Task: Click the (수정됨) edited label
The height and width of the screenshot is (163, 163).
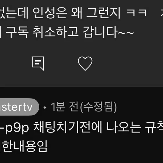Action: (98, 107)
